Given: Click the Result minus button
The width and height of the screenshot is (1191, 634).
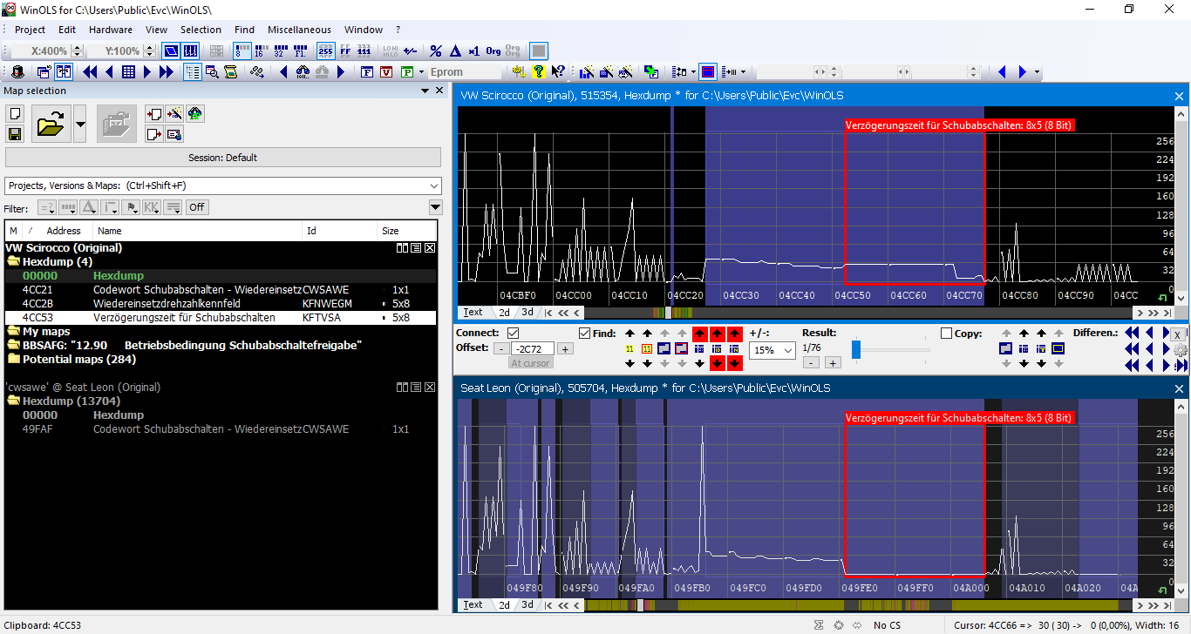Looking at the screenshot, I should tap(811, 363).
